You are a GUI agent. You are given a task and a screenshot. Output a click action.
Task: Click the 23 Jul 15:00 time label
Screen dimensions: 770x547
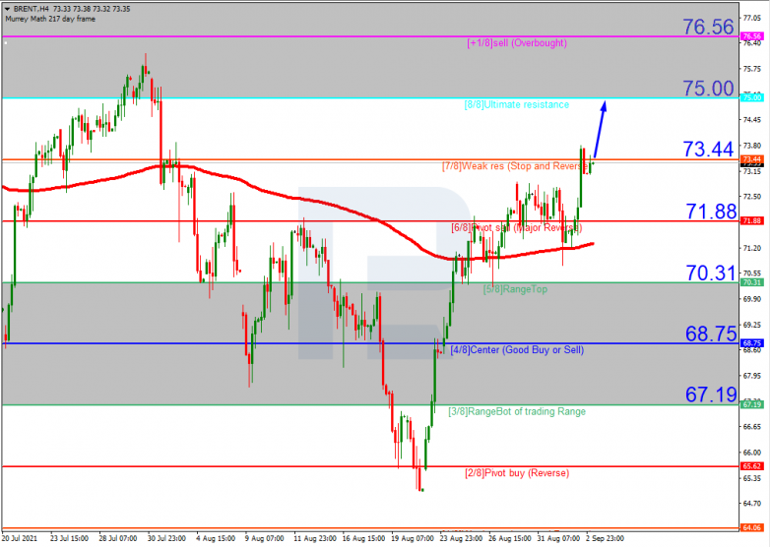[x=69, y=539]
